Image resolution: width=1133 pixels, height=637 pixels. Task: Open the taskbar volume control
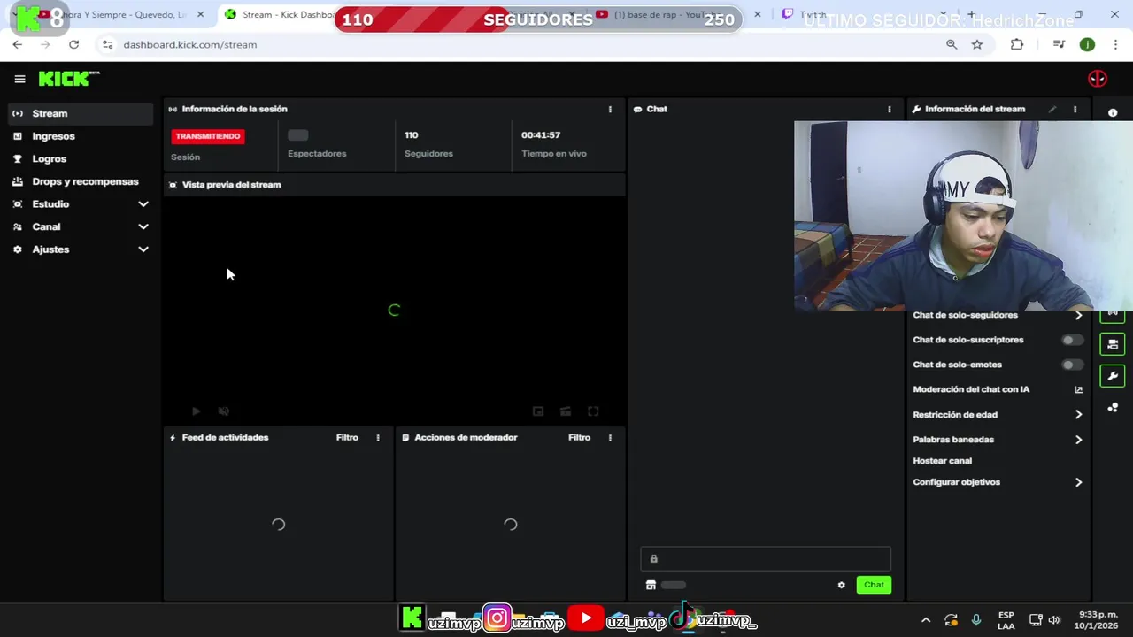(x=1053, y=620)
